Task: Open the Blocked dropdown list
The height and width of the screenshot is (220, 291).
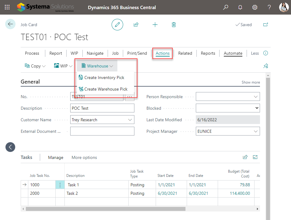Action: click(257, 108)
